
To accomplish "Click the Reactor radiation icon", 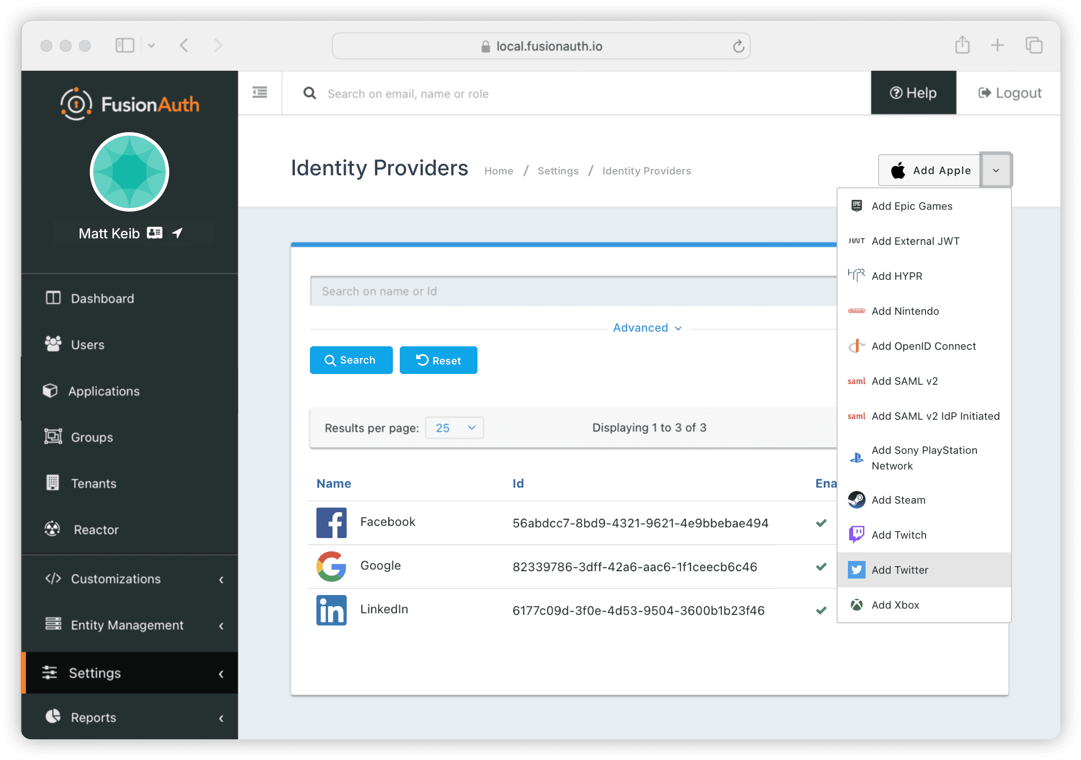I will [53, 528].
